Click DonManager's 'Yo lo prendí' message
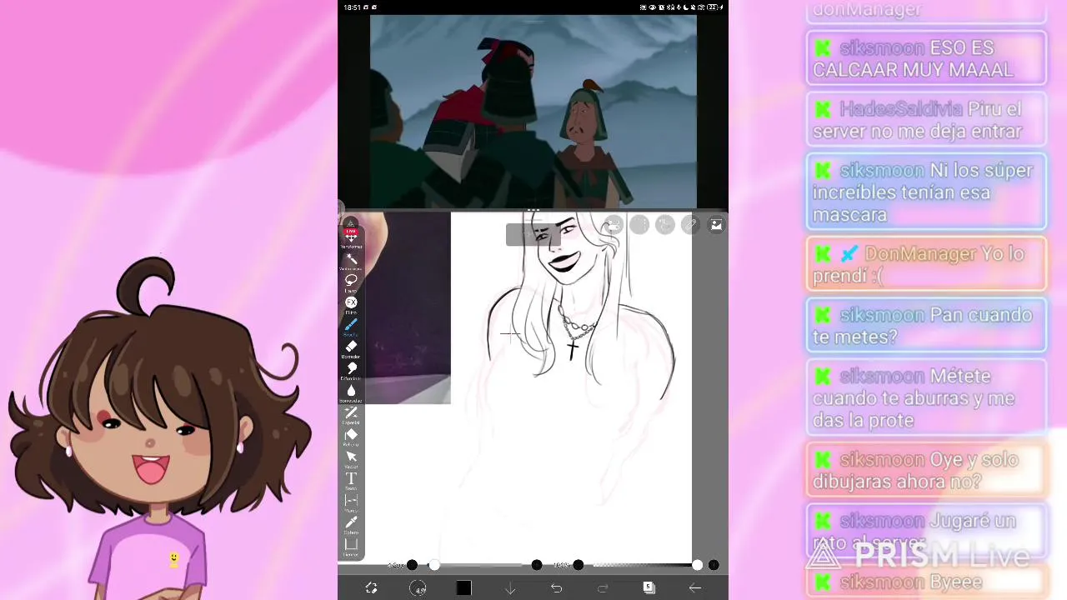 click(926, 264)
